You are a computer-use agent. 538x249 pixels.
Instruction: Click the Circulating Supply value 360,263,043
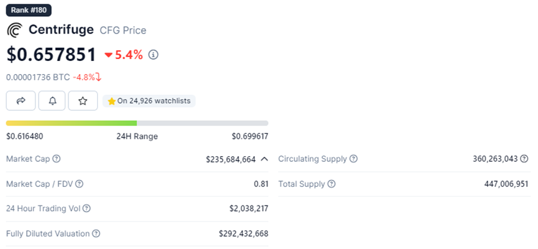[495, 159]
